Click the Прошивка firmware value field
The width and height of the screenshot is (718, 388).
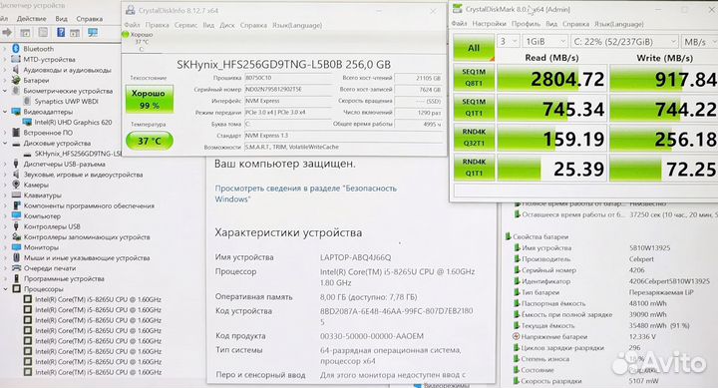click(x=287, y=78)
